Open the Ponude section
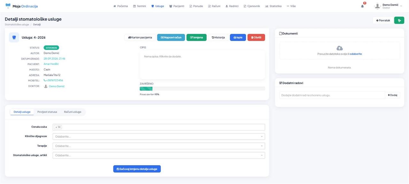The width and height of the screenshot is (409, 184). (x=196, y=6)
